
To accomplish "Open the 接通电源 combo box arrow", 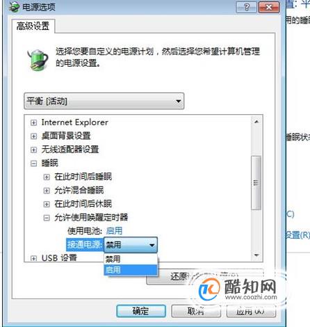I will click(x=152, y=245).
